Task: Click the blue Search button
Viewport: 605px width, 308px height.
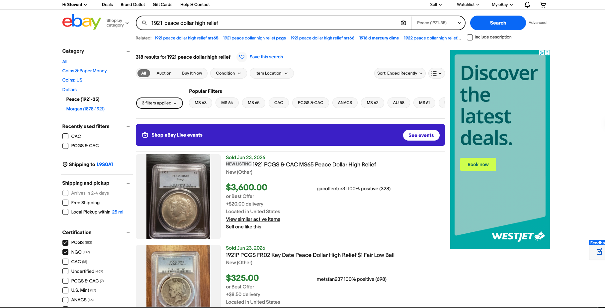Action: point(498,23)
